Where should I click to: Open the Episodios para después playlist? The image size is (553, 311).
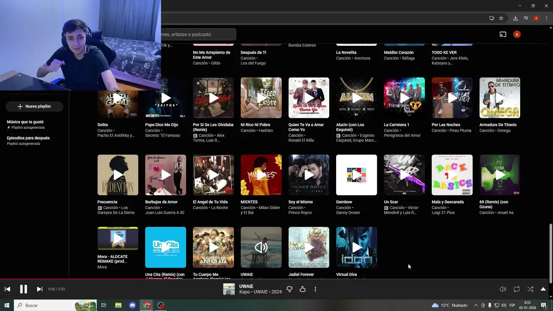(x=35, y=140)
